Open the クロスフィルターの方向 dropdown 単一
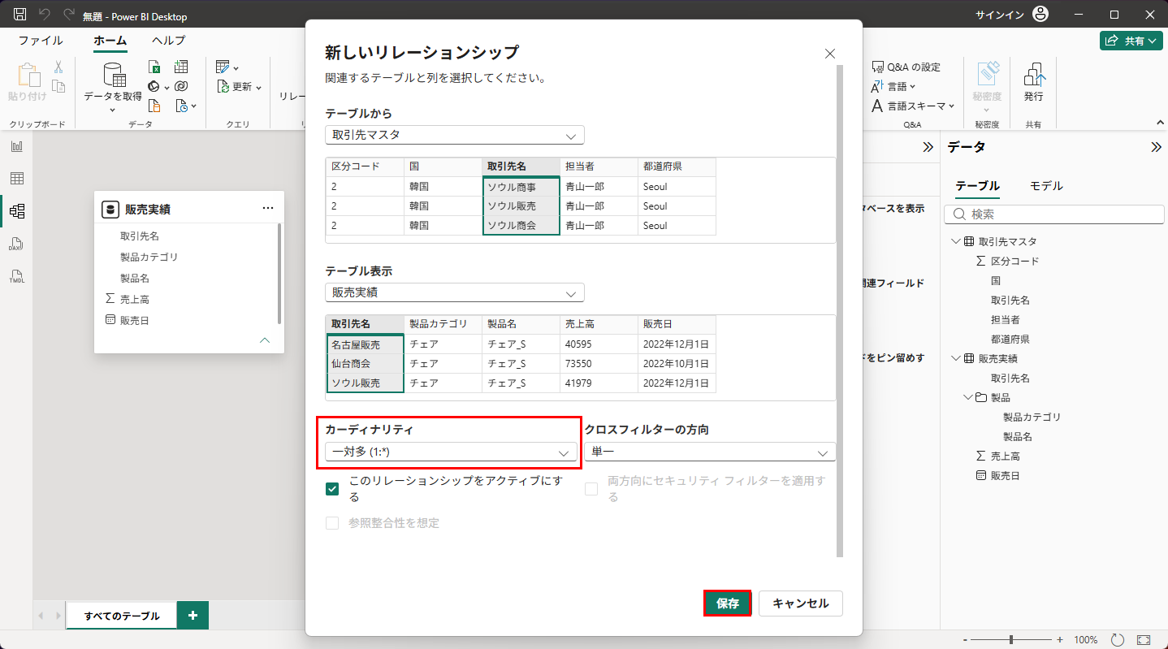This screenshot has height=649, width=1168. coord(710,452)
